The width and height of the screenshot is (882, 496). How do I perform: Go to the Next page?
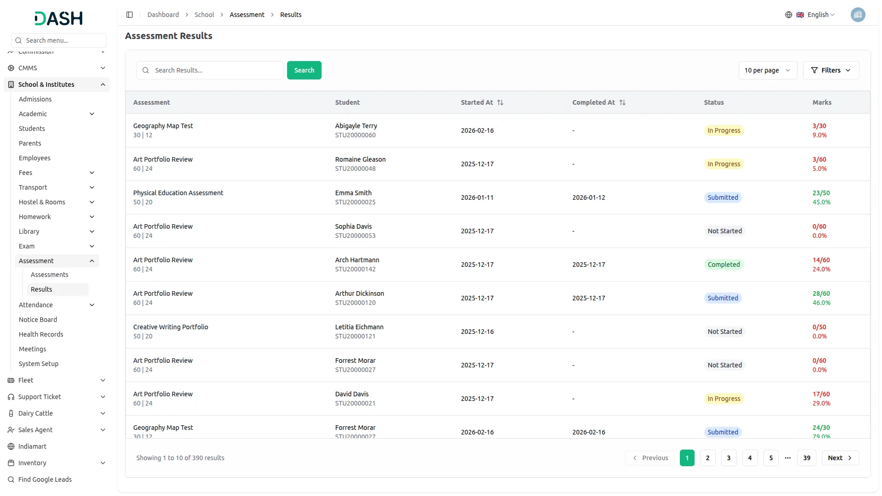point(840,458)
